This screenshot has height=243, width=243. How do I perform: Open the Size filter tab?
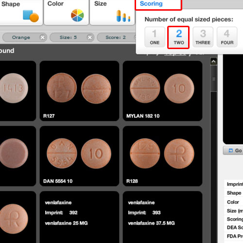click(x=112, y=12)
